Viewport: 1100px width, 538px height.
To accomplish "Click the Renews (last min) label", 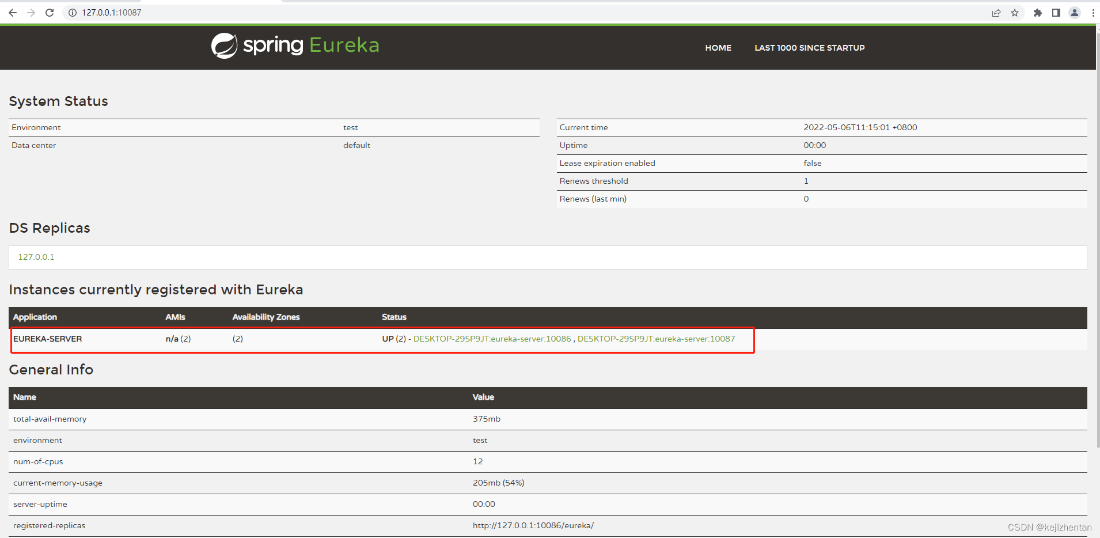I will (593, 199).
